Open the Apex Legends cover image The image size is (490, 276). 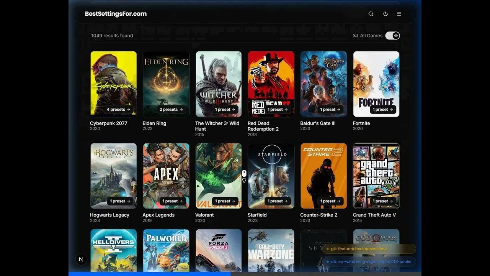(166, 176)
